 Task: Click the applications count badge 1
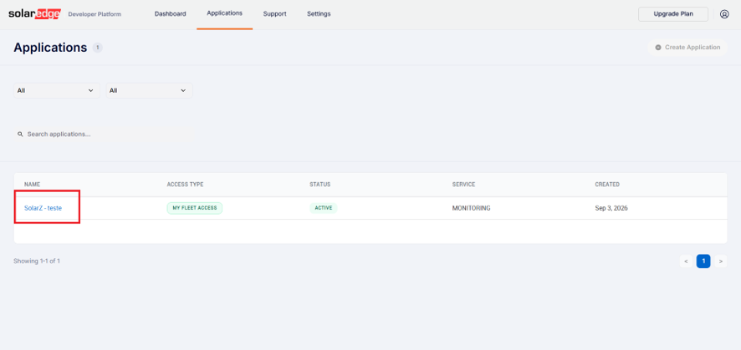tap(97, 48)
